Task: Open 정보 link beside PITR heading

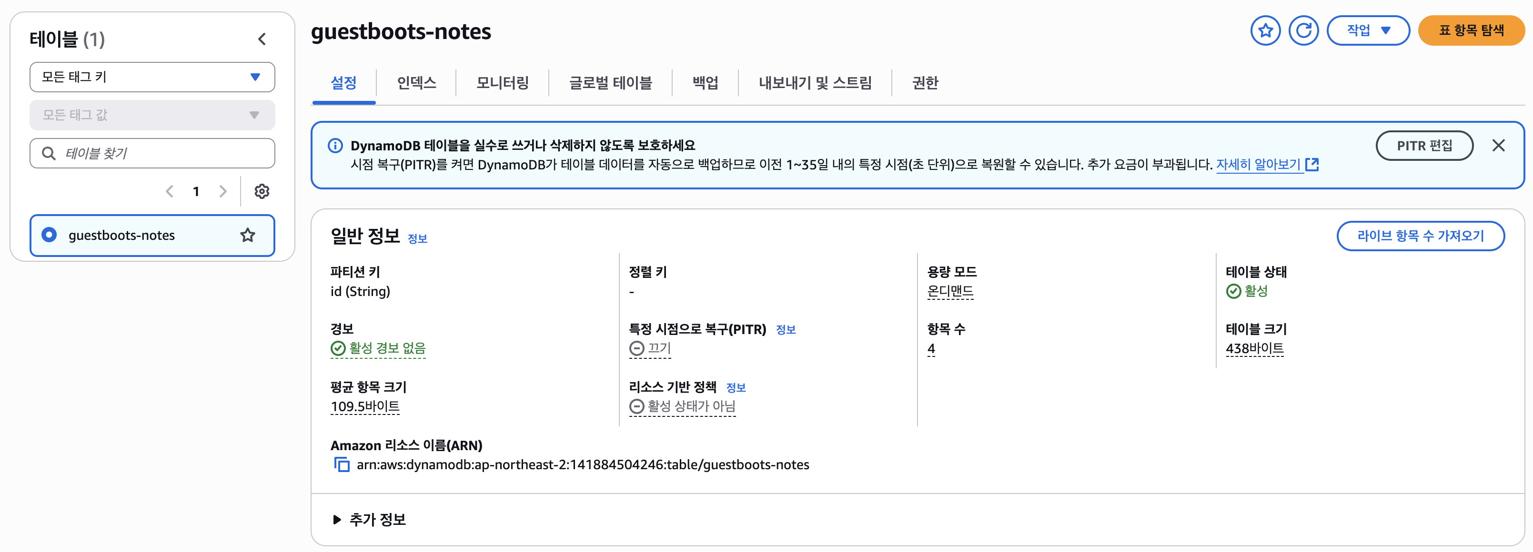Action: point(786,330)
